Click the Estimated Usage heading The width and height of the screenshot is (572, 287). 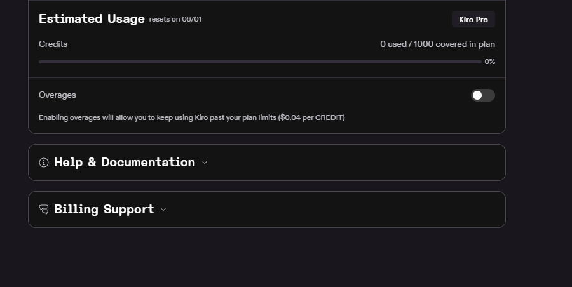(92, 19)
